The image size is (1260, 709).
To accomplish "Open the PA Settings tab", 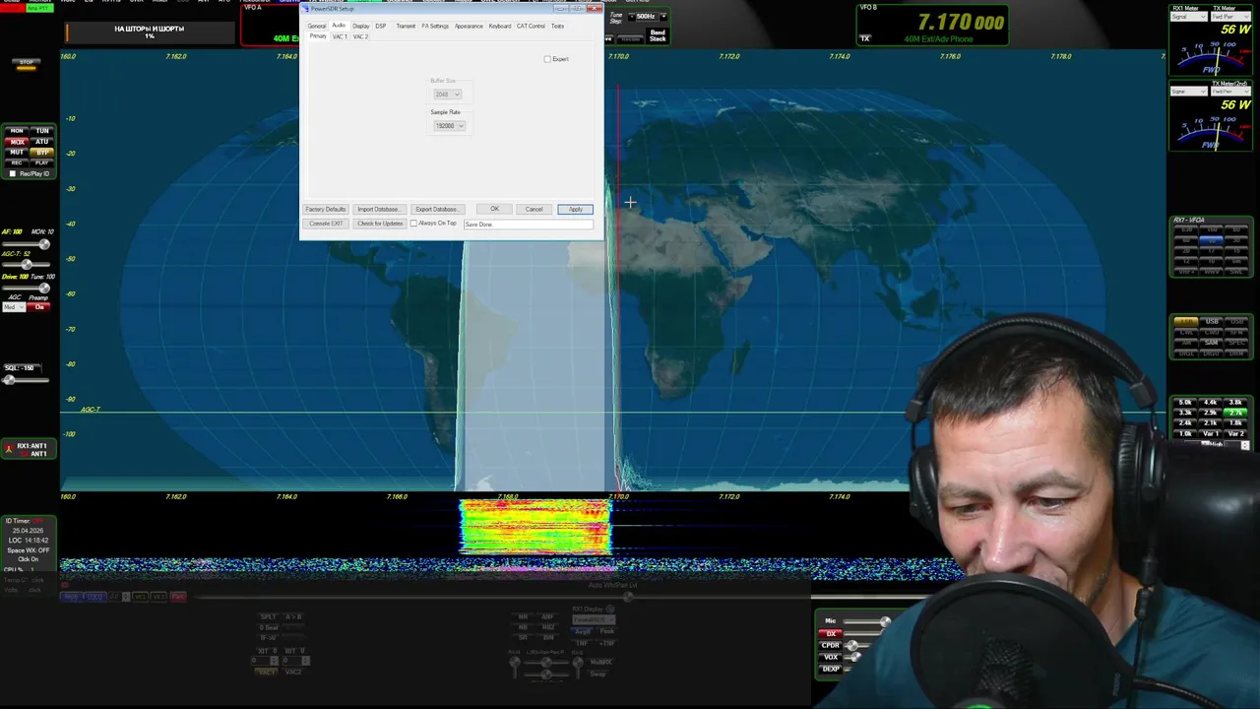I will [x=435, y=26].
